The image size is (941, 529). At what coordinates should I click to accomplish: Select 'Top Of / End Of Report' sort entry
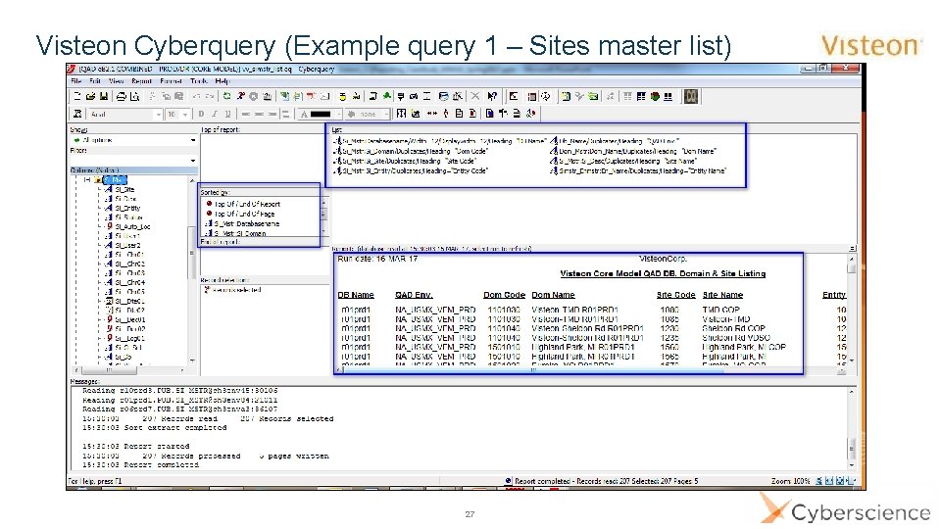click(x=247, y=204)
